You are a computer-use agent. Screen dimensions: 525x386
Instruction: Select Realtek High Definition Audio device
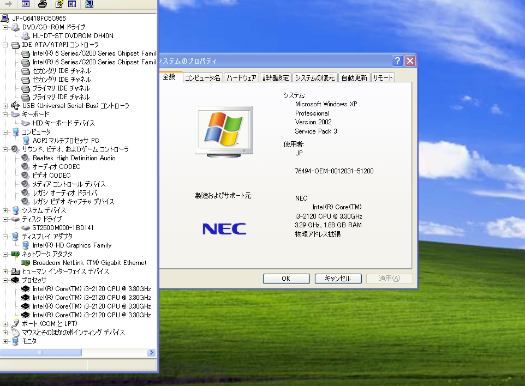74,158
